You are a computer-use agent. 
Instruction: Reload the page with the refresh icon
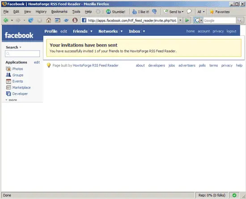pos(30,20)
